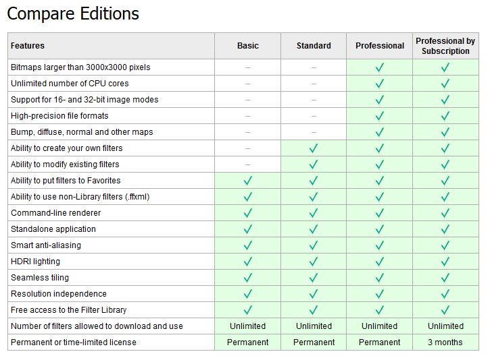Image resolution: width=490 pixels, height=358 pixels.
Task: Click the Standard dash for Bump, diffuse, normal maps
Action: (314, 132)
